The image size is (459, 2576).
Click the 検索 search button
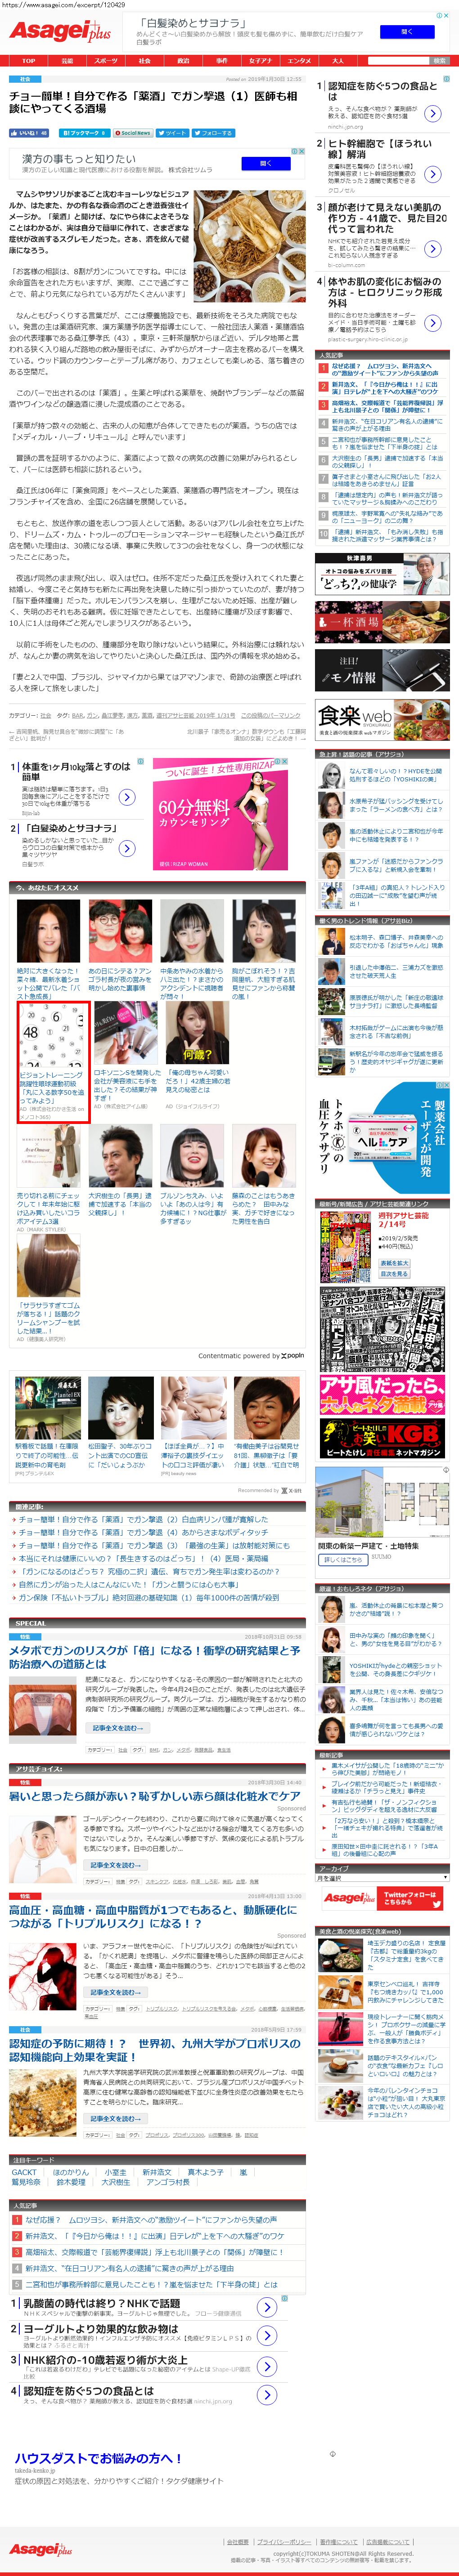[x=439, y=61]
